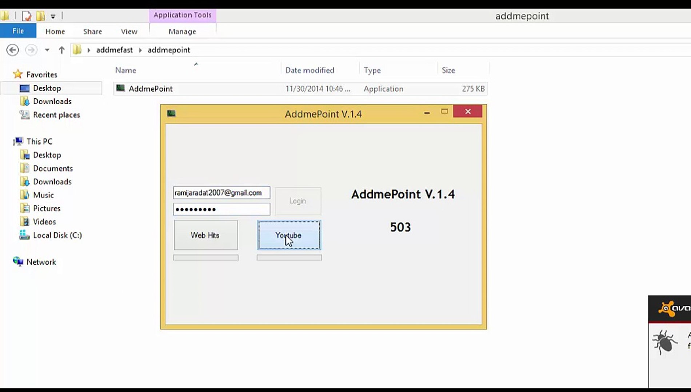Click the Youtube button in AddmePoint
The image size is (691, 392).
(x=289, y=235)
